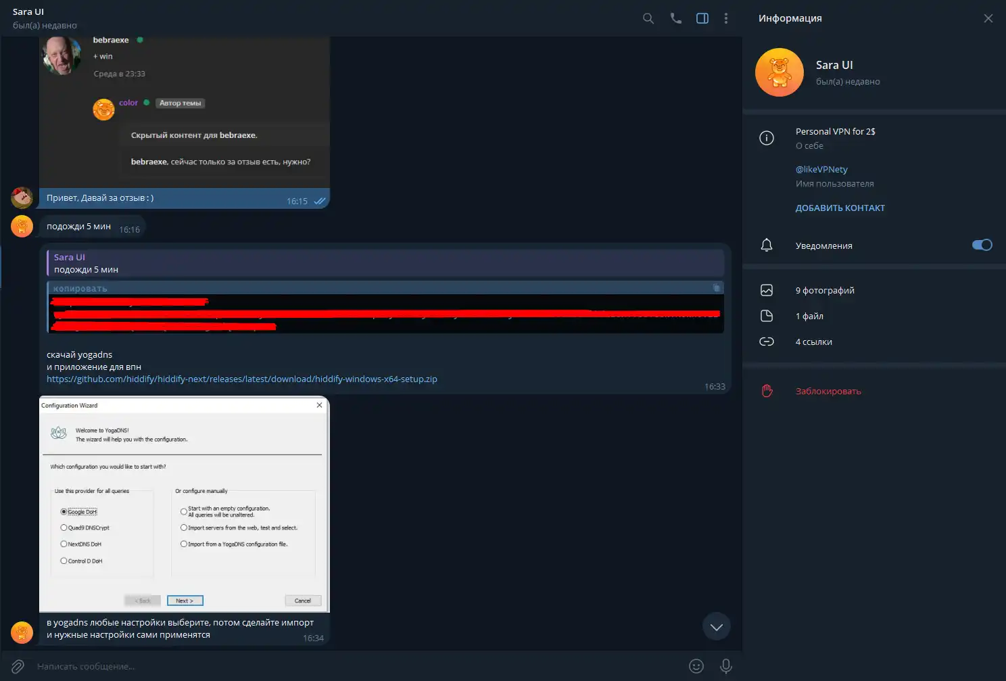Click the скачай yogadns message text
Viewport: 1006px width, 681px height.
79,354
